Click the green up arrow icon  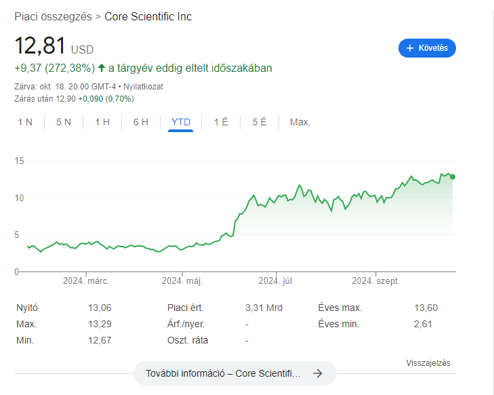(102, 68)
